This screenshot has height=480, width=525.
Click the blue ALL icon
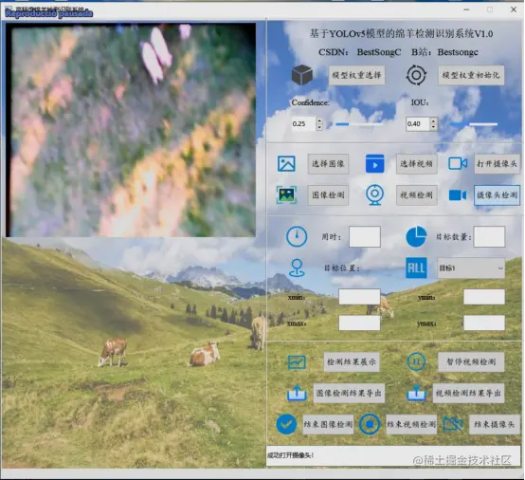pos(416,268)
